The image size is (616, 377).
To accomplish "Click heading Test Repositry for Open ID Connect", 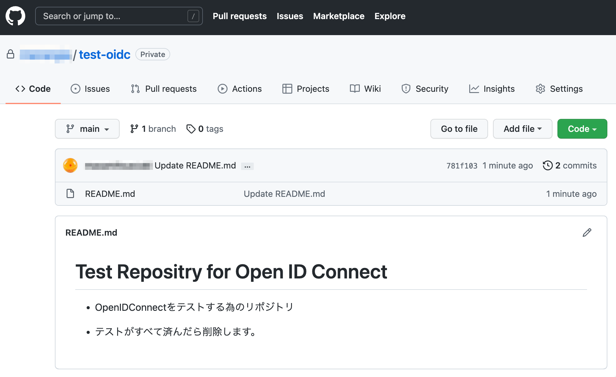I will click(231, 272).
